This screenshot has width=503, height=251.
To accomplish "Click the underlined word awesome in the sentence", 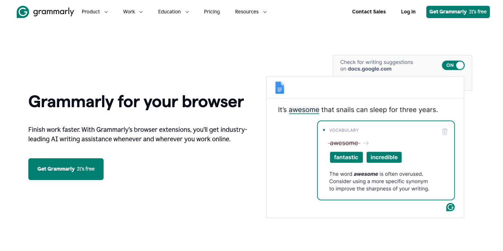I will [x=304, y=110].
